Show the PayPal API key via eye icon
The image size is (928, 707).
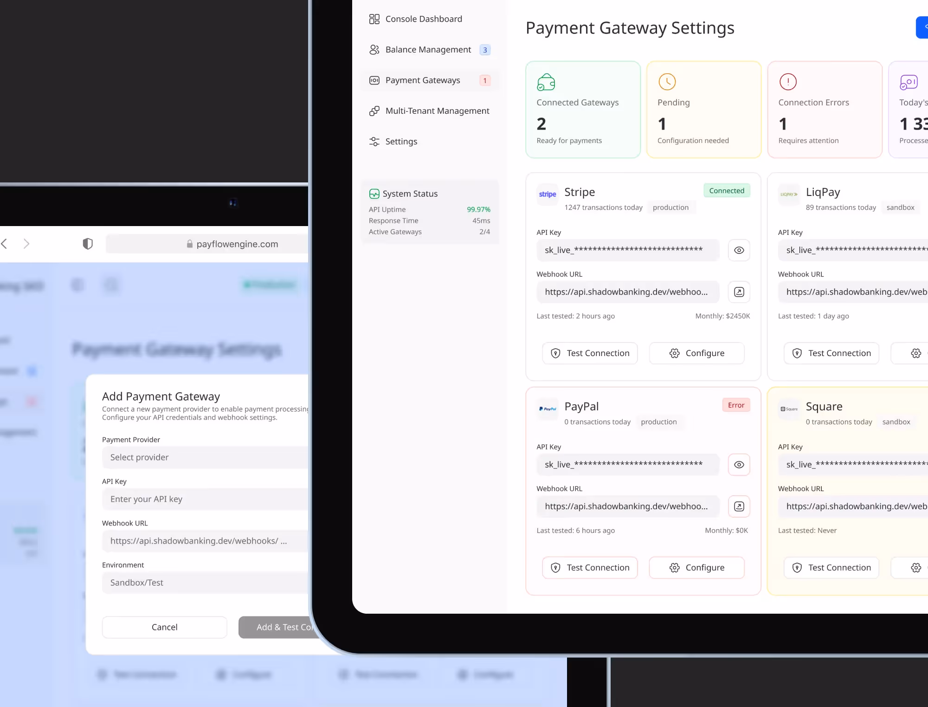[739, 465]
